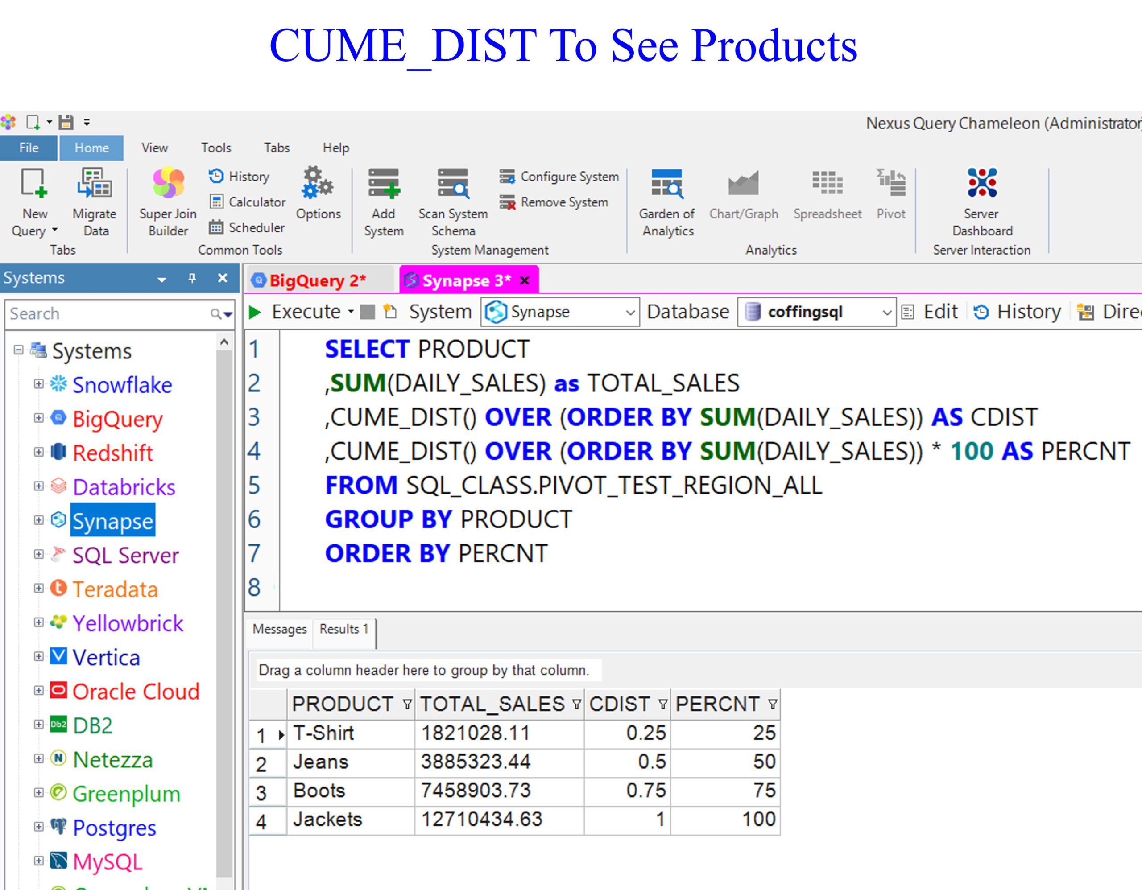Open the Tools menu

pyautogui.click(x=216, y=148)
